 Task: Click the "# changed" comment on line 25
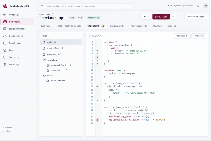pos(159,120)
